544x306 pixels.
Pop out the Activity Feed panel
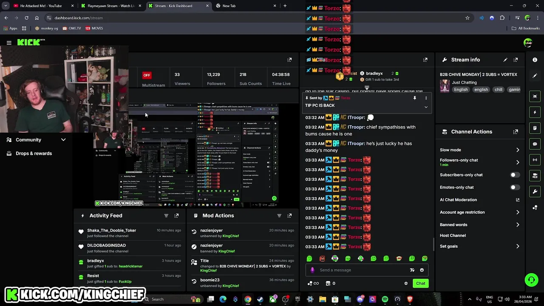point(176,215)
